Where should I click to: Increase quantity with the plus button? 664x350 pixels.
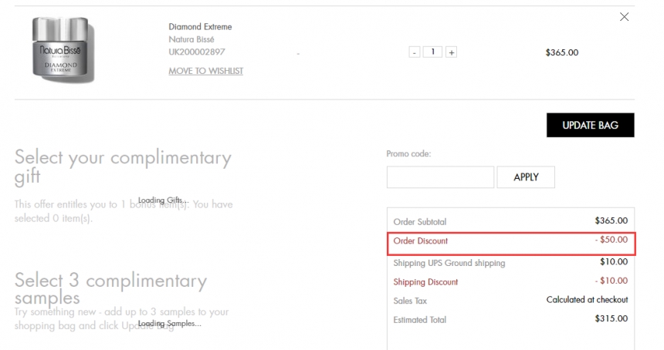[x=452, y=52]
